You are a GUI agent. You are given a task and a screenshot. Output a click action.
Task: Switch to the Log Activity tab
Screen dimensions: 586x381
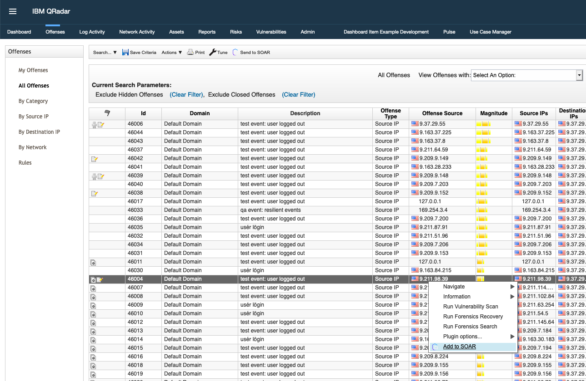(92, 32)
